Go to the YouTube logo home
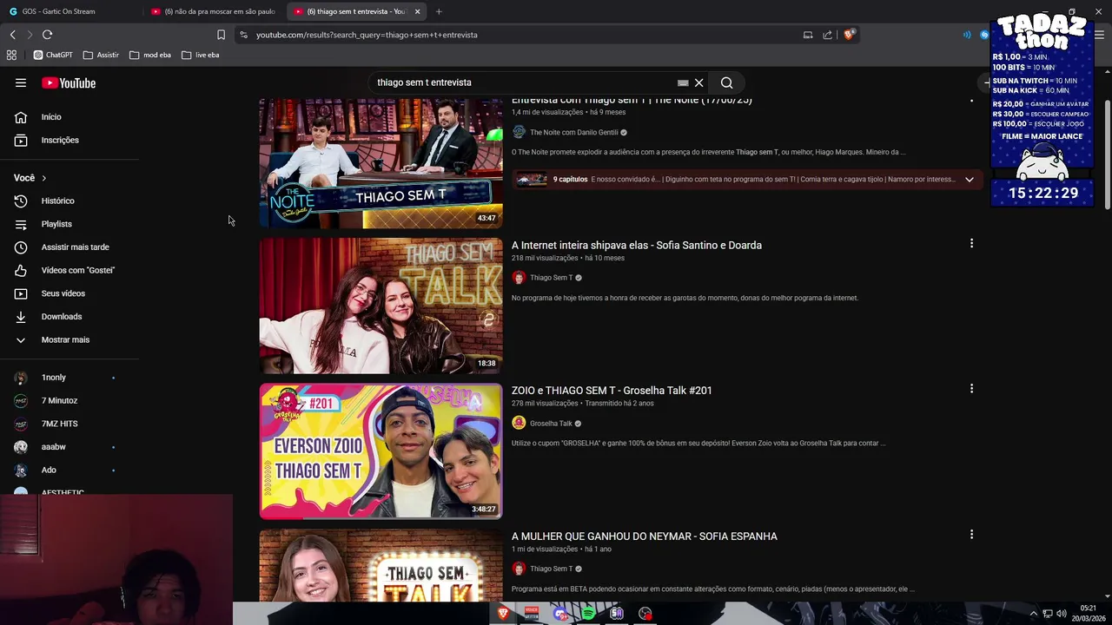The height and width of the screenshot is (625, 1112). click(69, 82)
